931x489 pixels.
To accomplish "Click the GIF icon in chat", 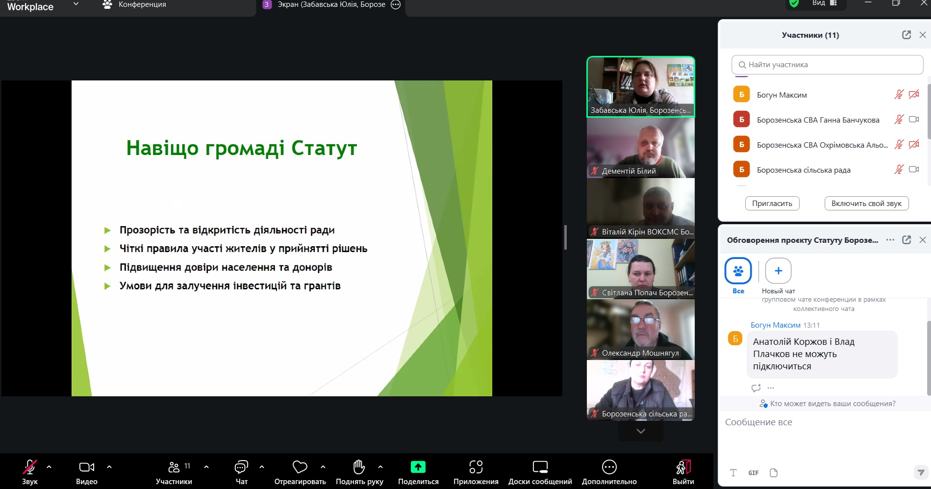I will tap(753, 473).
